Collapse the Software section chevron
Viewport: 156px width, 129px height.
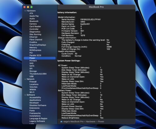click(x=25, y=95)
